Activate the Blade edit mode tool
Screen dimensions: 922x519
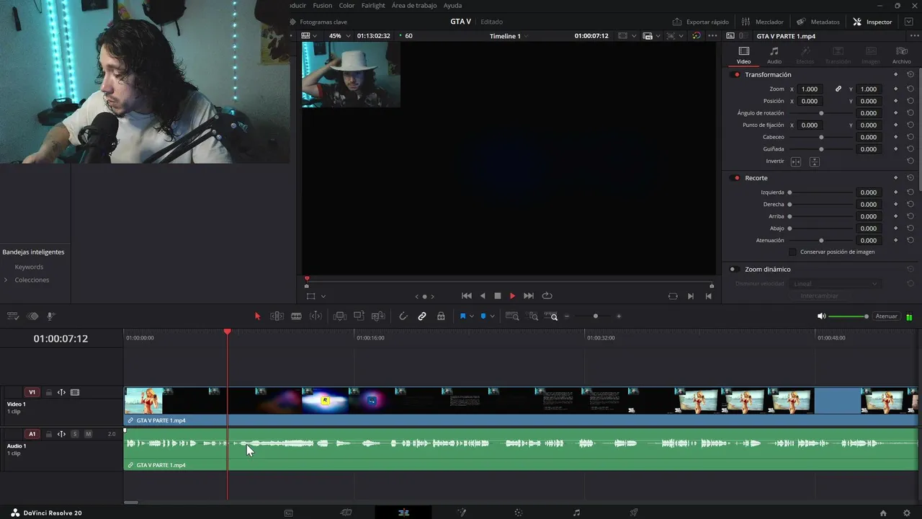296,316
